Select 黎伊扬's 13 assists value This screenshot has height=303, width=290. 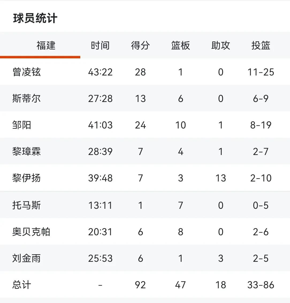[x=220, y=178]
